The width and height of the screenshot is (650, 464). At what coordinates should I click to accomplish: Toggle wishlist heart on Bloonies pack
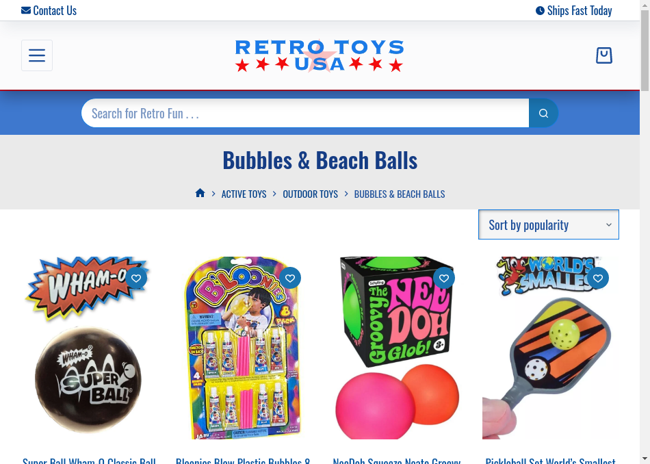click(290, 278)
